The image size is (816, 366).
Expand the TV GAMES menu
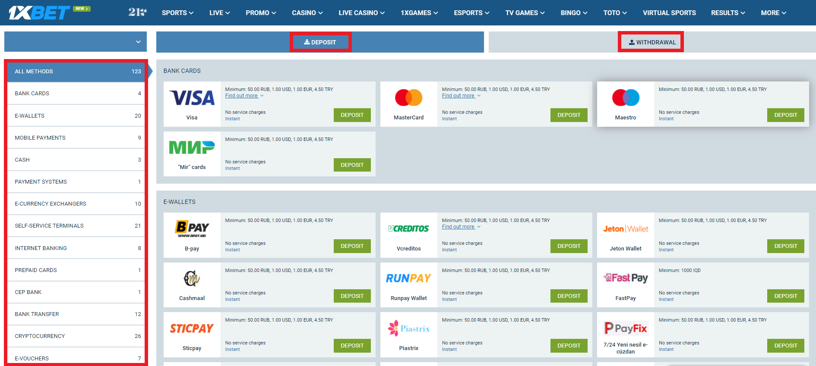click(525, 13)
